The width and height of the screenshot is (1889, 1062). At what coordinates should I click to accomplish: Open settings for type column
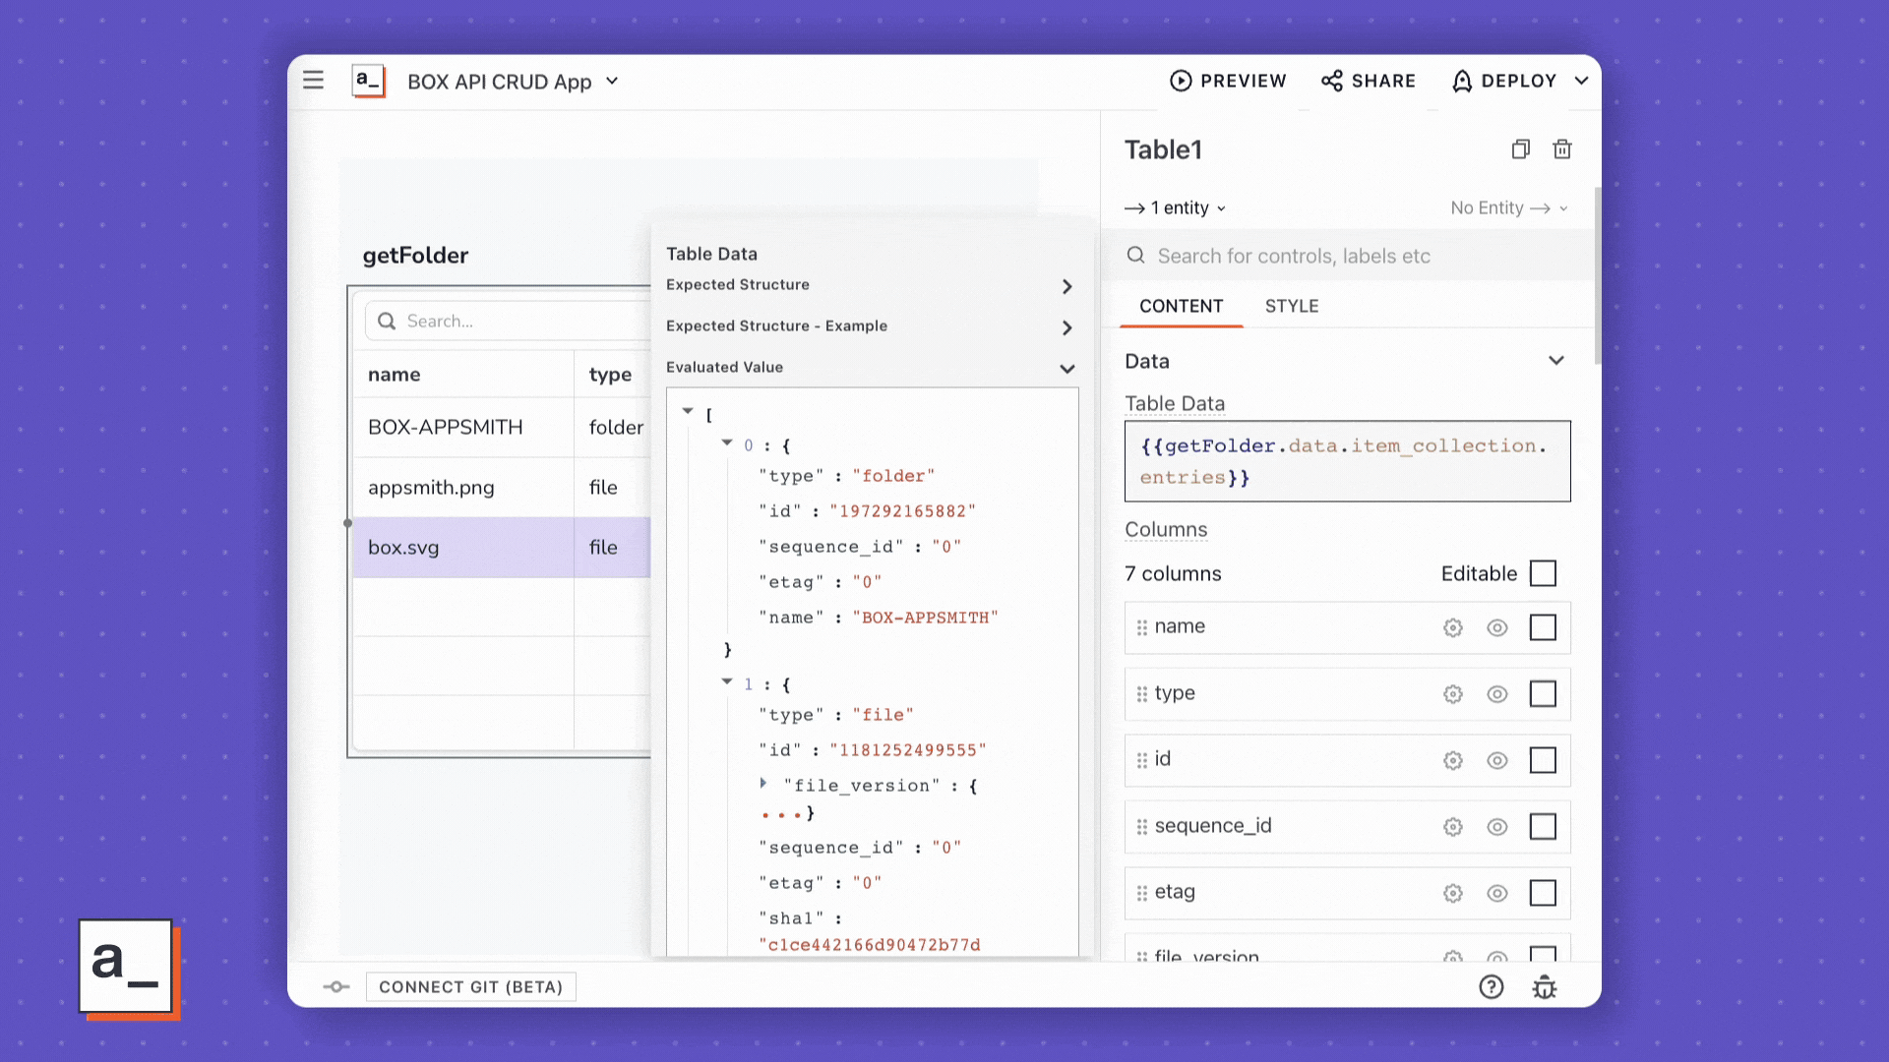point(1453,694)
